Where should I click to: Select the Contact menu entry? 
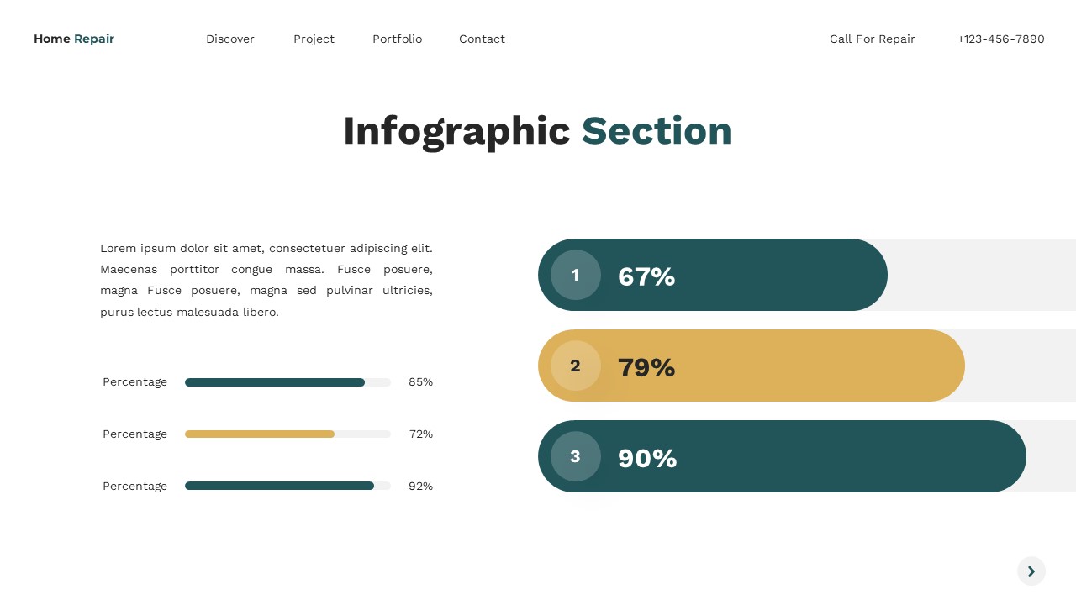(482, 39)
